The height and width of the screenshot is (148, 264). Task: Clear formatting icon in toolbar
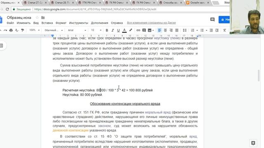pyautogui.click(x=224, y=30)
